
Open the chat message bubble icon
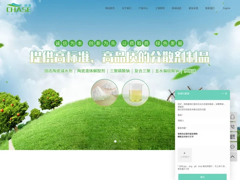point(233,147)
